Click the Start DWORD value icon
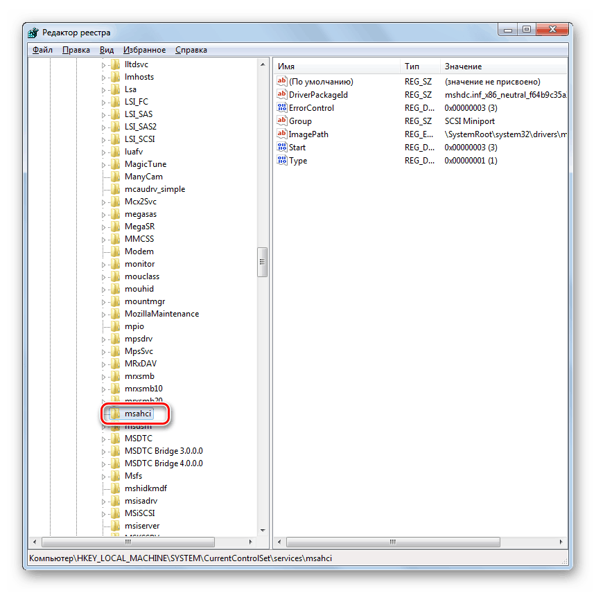The image size is (596, 593). pos(281,147)
